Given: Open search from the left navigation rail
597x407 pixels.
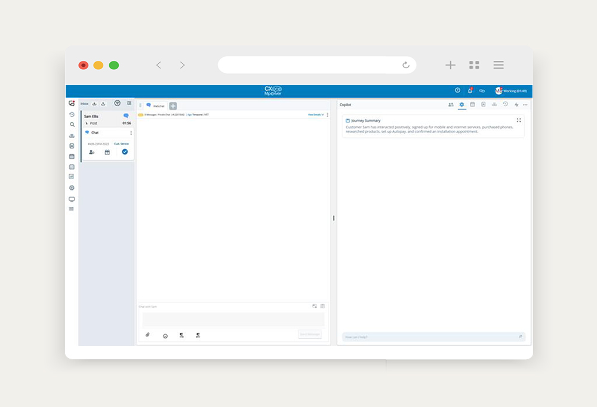Looking at the screenshot, I should pyautogui.click(x=72, y=124).
